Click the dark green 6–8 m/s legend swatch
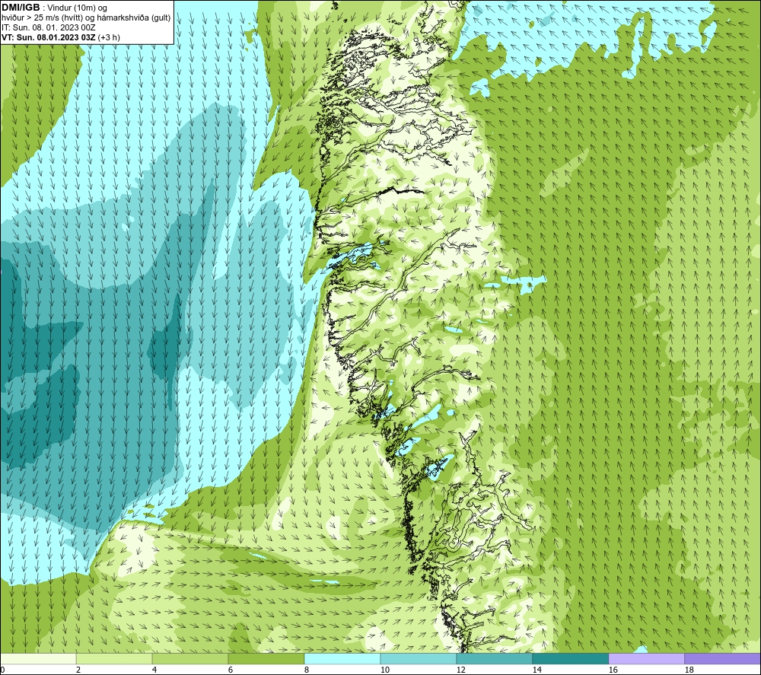 (266, 658)
